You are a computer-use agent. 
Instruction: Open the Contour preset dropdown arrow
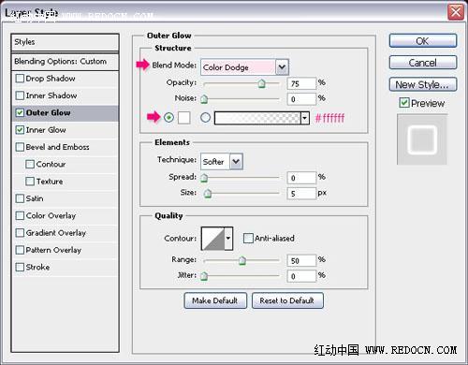click(x=228, y=239)
